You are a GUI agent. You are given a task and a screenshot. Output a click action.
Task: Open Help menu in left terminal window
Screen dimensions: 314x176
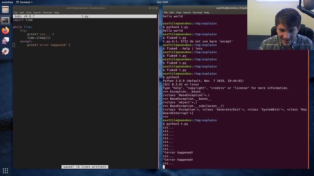click(57, 13)
